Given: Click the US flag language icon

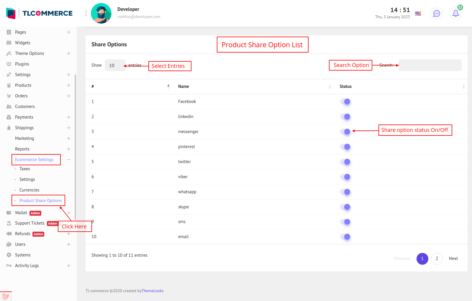Looking at the screenshot, I should (418, 13).
